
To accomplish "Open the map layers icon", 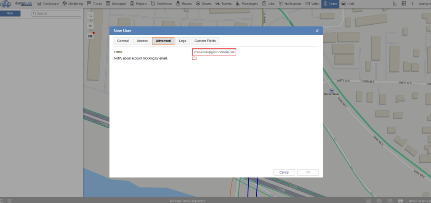I will [x=90, y=36].
